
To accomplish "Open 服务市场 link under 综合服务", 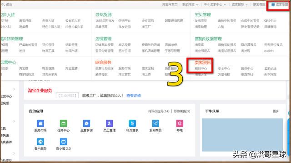I will (x=125, y=68).
